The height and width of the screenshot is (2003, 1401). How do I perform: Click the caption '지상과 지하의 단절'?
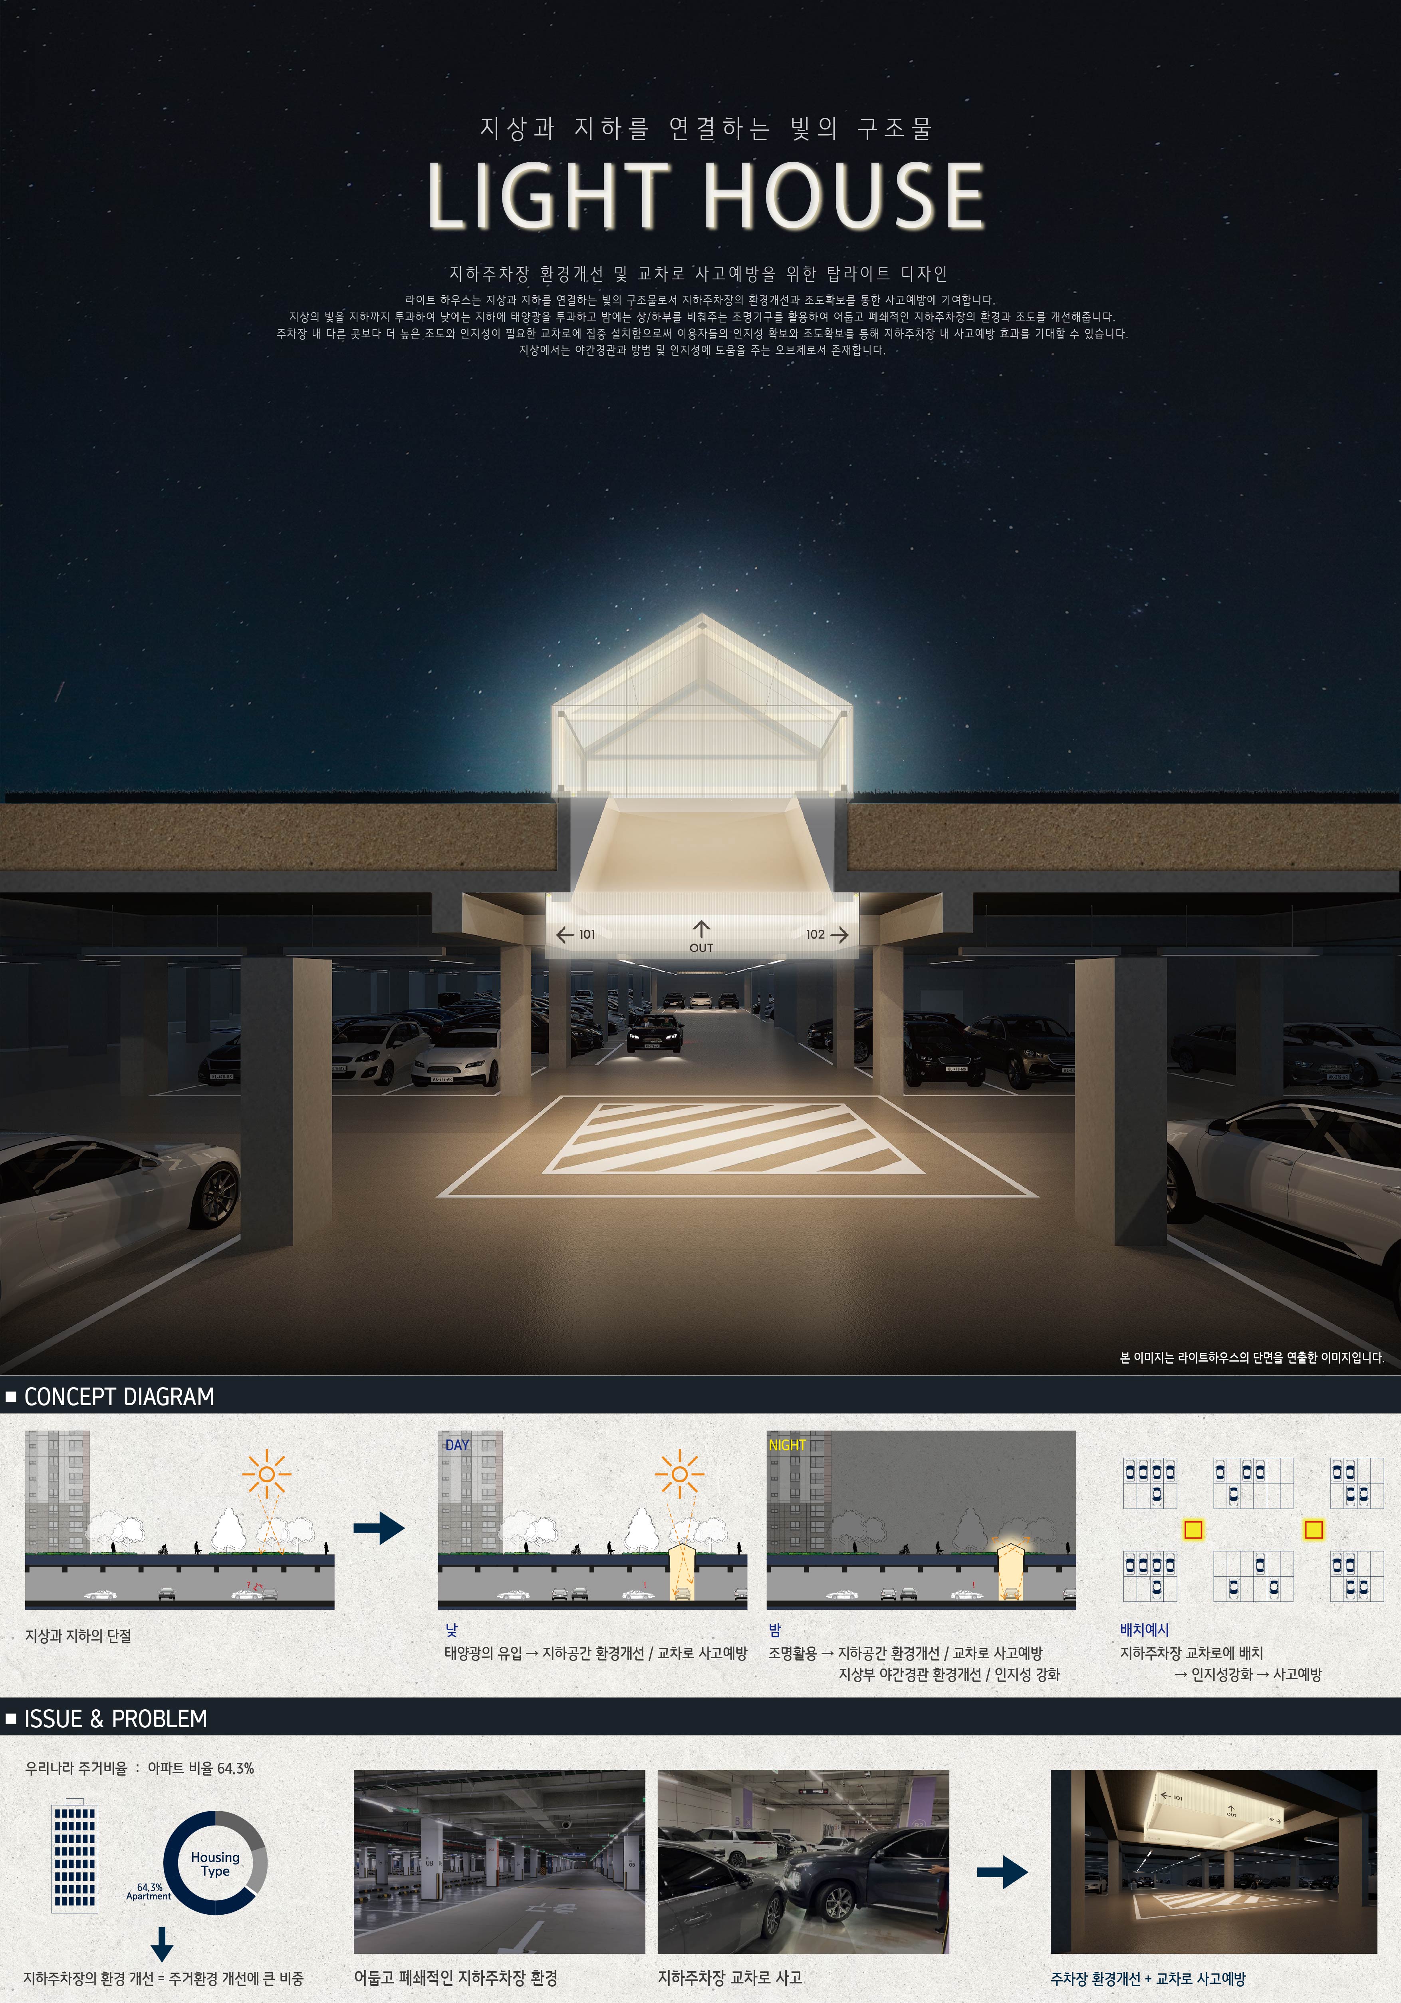pos(78,1636)
